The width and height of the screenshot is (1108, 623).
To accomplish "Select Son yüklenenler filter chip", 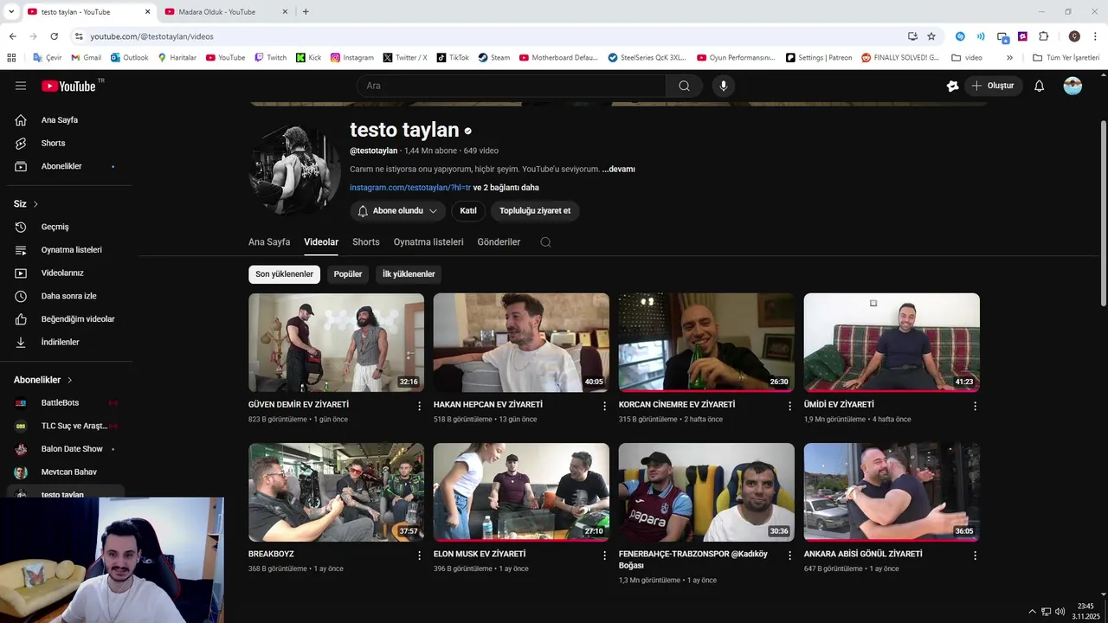I will click(284, 274).
